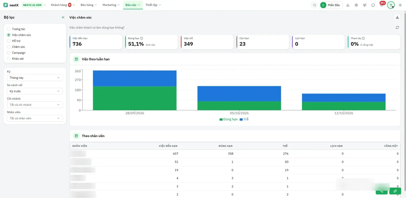Open the search icon in header
406x198 pixels.
click(315, 5)
